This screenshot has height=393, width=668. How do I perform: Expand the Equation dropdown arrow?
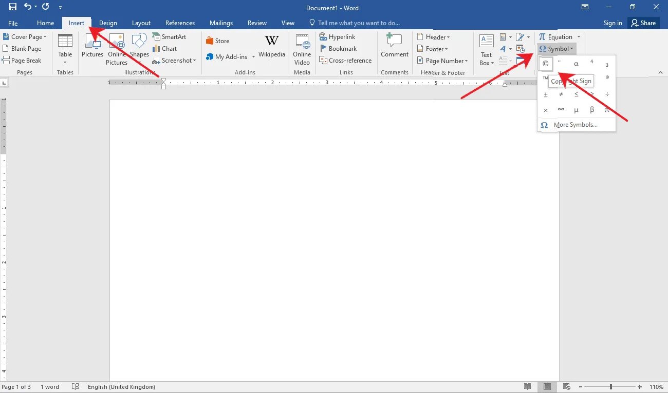pos(579,37)
